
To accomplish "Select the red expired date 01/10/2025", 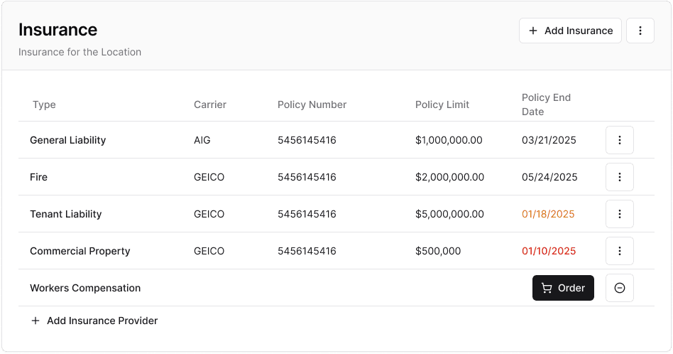I will coord(549,251).
